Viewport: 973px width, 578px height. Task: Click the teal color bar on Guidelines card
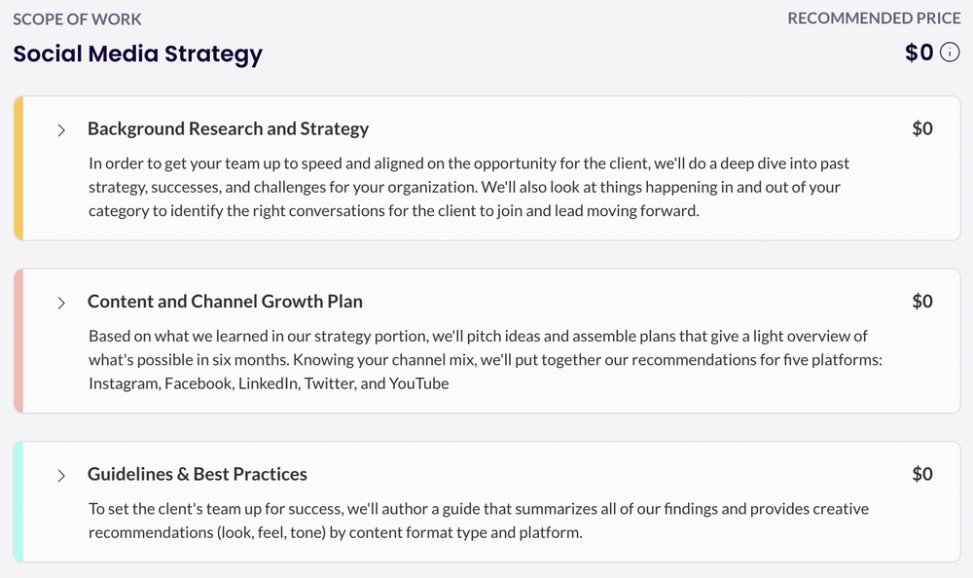(18, 502)
